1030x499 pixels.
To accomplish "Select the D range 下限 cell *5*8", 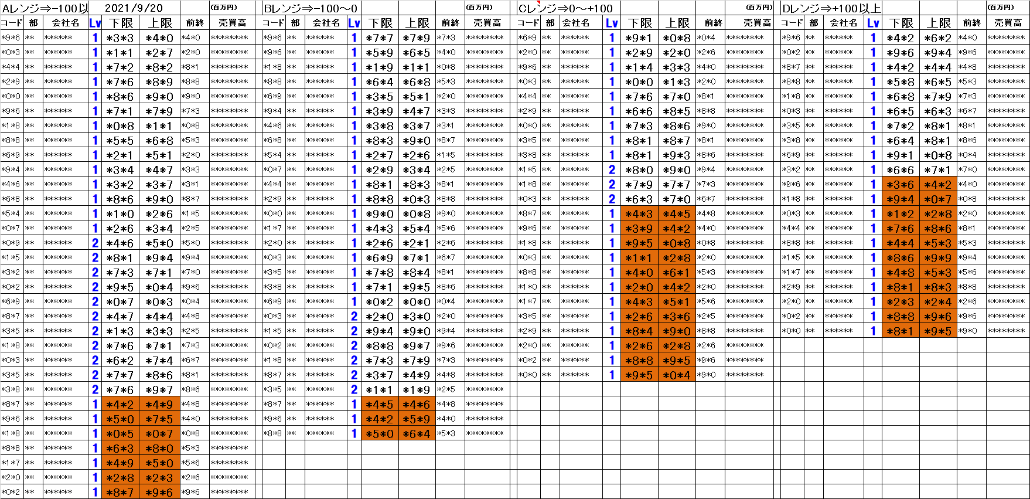I will pos(901,82).
